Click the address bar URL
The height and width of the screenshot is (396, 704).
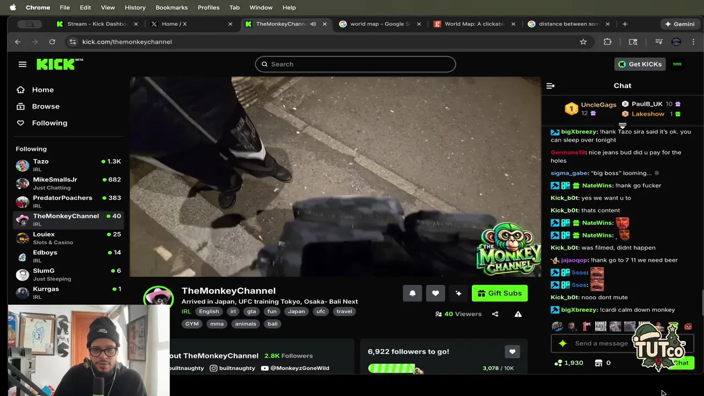point(127,42)
